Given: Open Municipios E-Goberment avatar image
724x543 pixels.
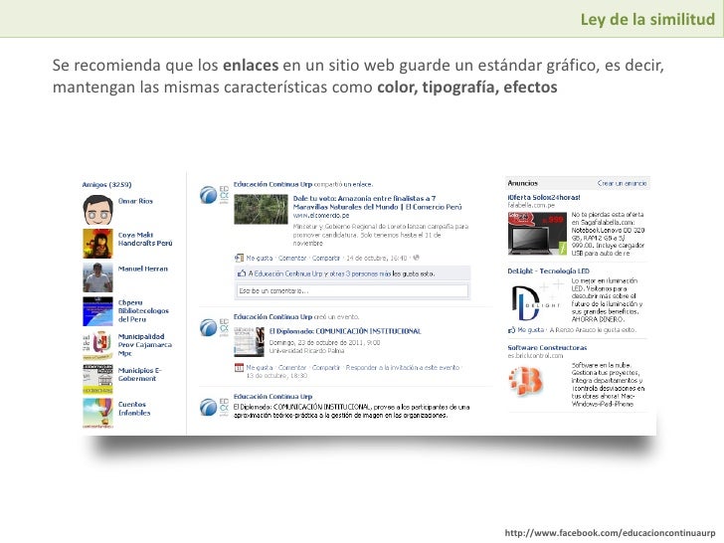Looking at the screenshot, I should tap(97, 379).
